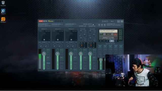Mute Hardware Input 2 strip
This screenshot has height=91, width=162.
(x=62, y=68)
